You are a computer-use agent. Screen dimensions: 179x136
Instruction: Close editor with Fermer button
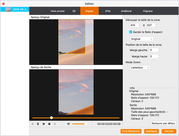pyautogui.click(x=169, y=131)
